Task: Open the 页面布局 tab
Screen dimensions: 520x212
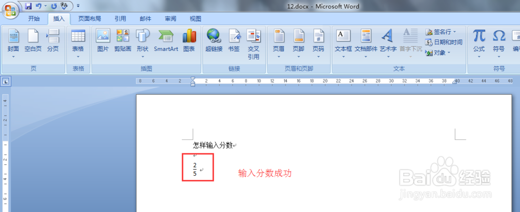Action: pos(89,19)
